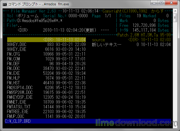This screenshot has width=180, height=131.
Task: Close the command prompt window
Action: coord(171,3)
